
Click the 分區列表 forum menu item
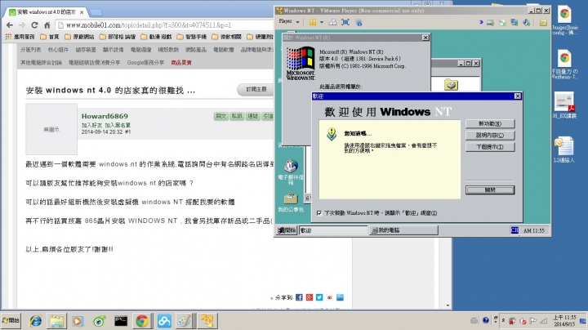click(30, 50)
